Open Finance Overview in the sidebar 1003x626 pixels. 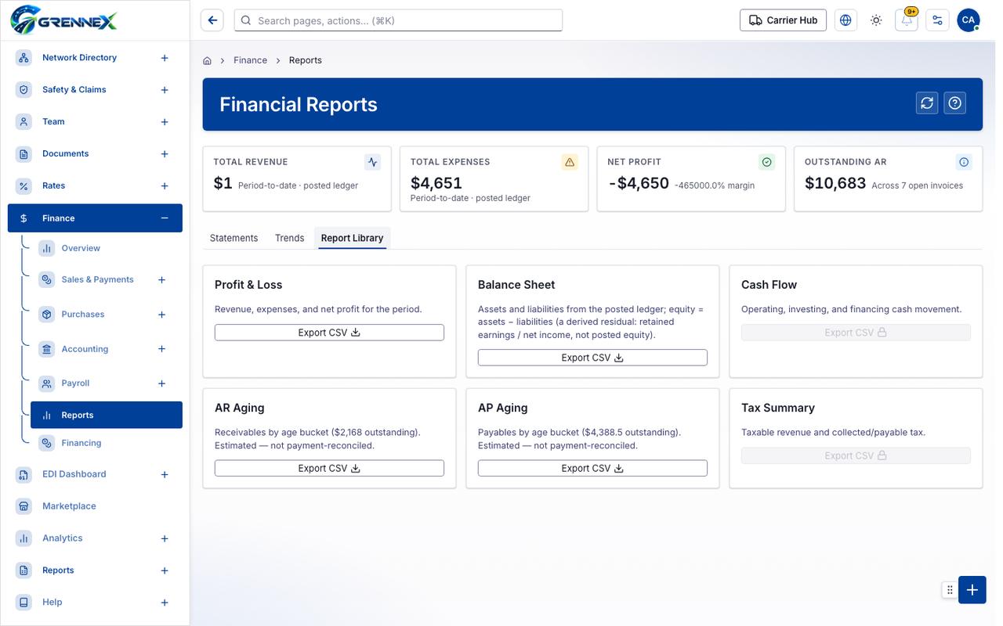(x=107, y=248)
